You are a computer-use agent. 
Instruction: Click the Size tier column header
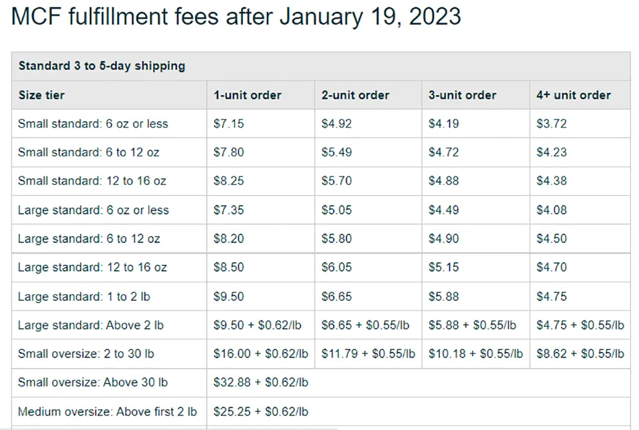pyautogui.click(x=41, y=95)
